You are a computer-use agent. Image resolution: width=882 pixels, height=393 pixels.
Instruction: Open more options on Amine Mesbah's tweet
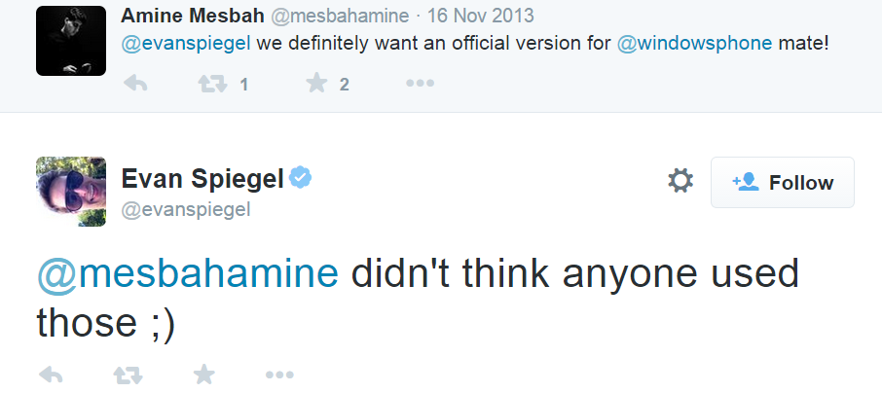click(421, 84)
